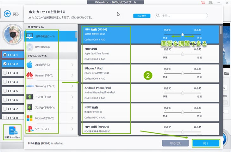Open the shopping cart icon
231x152 pixels.
pos(203,3)
